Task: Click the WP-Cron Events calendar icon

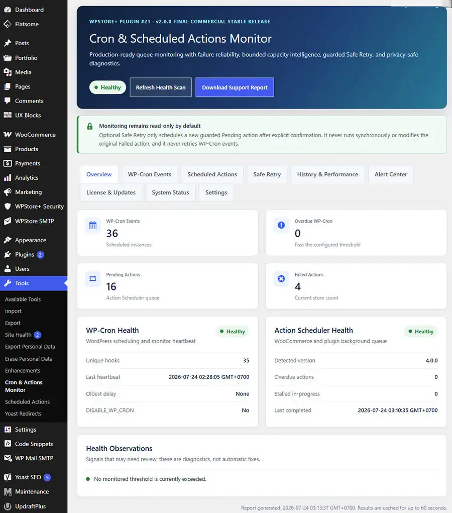Action: click(x=93, y=225)
